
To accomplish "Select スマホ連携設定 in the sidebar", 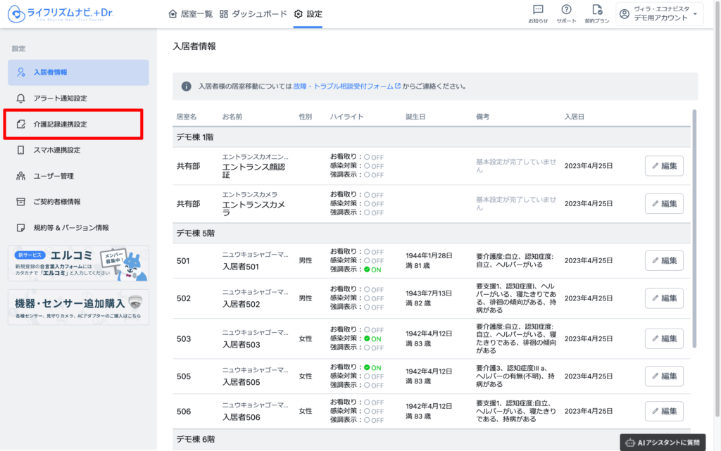I will 57,150.
